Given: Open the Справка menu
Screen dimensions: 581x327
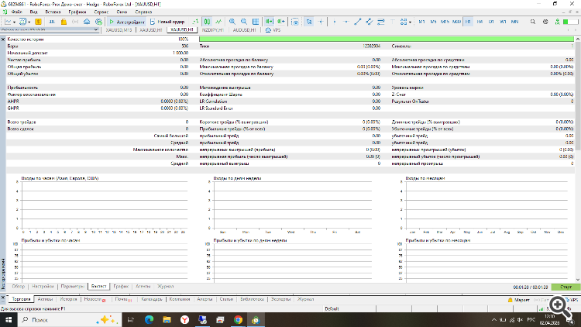Looking at the screenshot, I should pyautogui.click(x=143, y=12).
